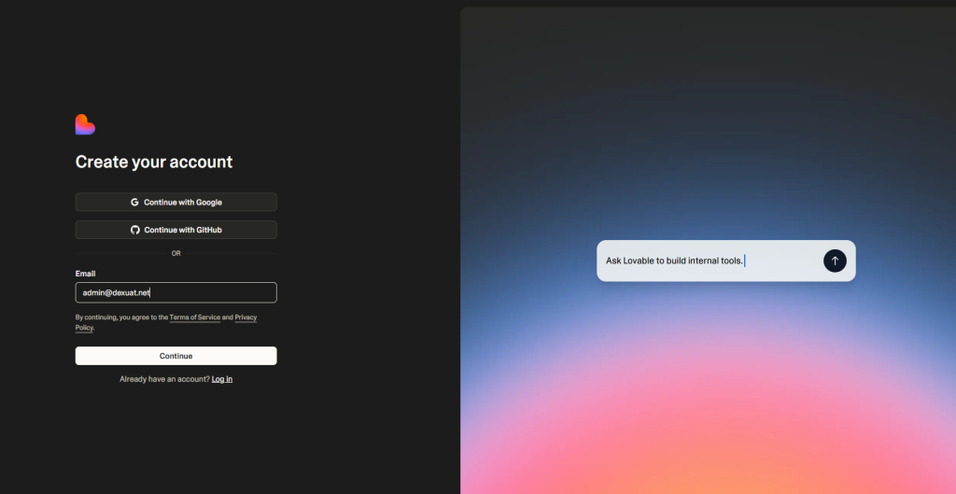This screenshot has width=956, height=494.
Task: Choose Continue with GitHub button
Action: coord(176,230)
